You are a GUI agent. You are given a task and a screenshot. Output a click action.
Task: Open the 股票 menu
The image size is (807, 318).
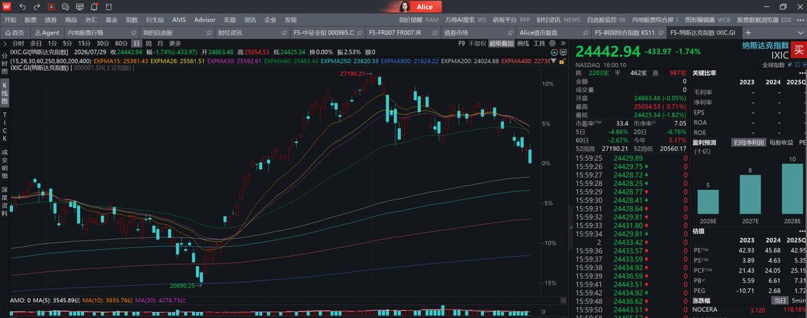30,20
